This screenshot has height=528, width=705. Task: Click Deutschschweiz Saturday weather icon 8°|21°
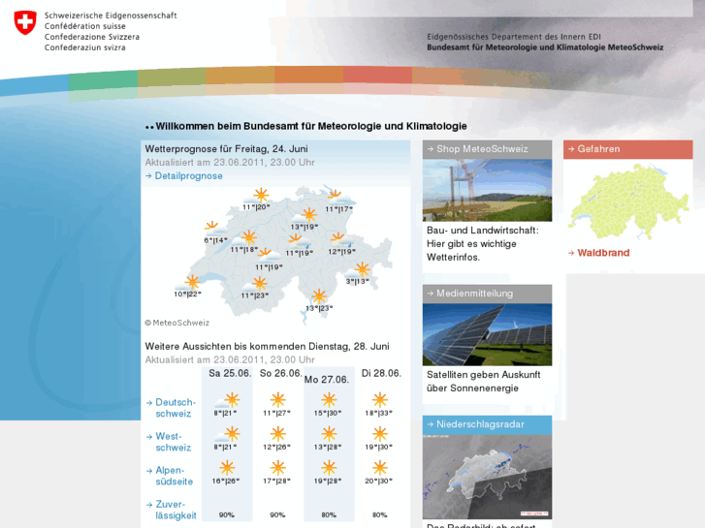[x=228, y=400]
